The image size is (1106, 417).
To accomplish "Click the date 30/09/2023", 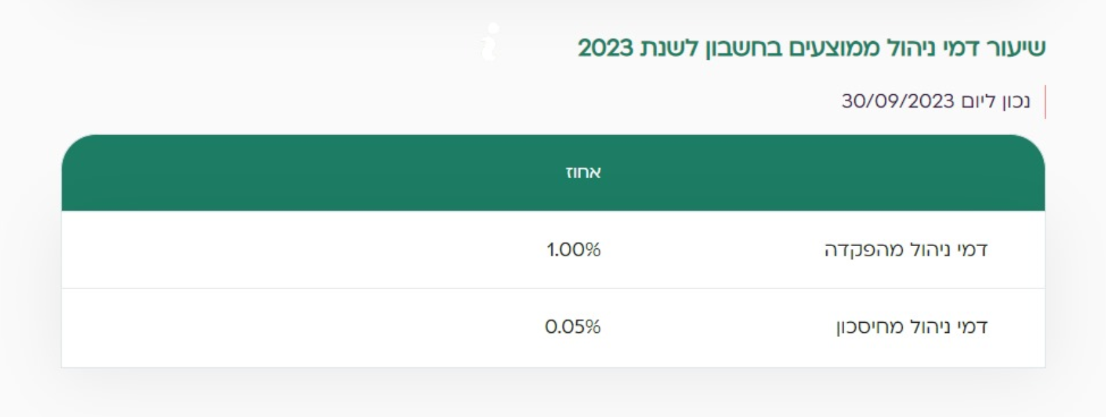I will pyautogui.click(x=897, y=102).
